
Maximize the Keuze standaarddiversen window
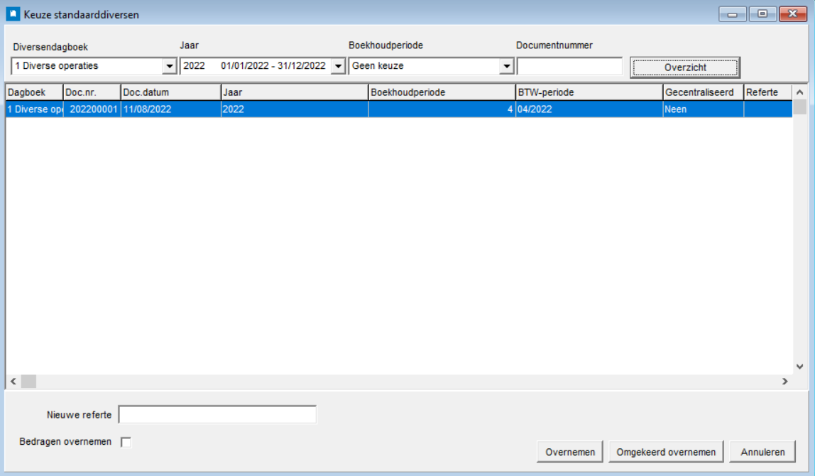tap(762, 14)
